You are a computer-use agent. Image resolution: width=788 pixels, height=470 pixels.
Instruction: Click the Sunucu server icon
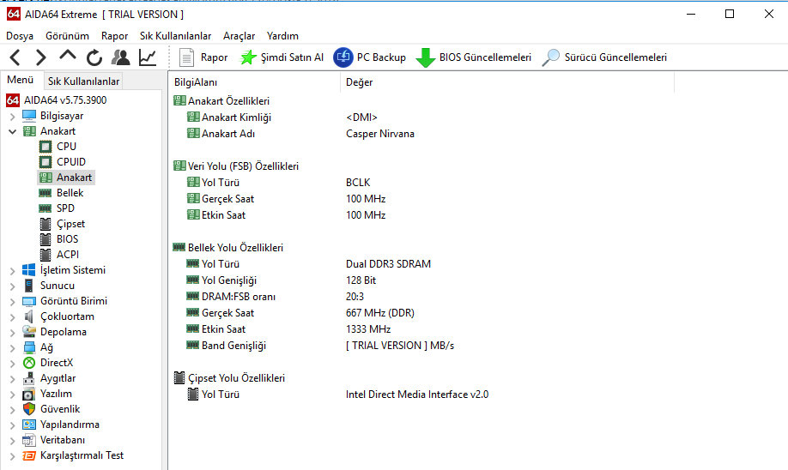click(x=29, y=286)
